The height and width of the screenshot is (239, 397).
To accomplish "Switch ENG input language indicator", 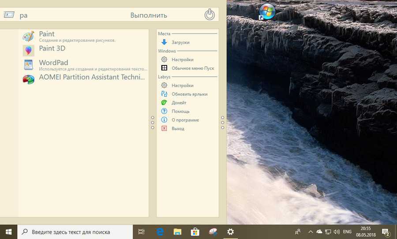I will pyautogui.click(x=347, y=232).
